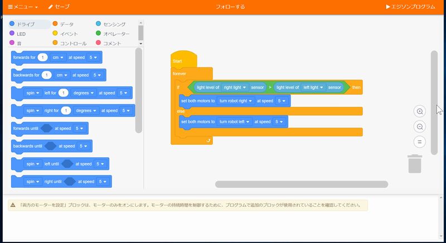Click the フォローする program title
The image size is (446, 243).
[230, 7]
